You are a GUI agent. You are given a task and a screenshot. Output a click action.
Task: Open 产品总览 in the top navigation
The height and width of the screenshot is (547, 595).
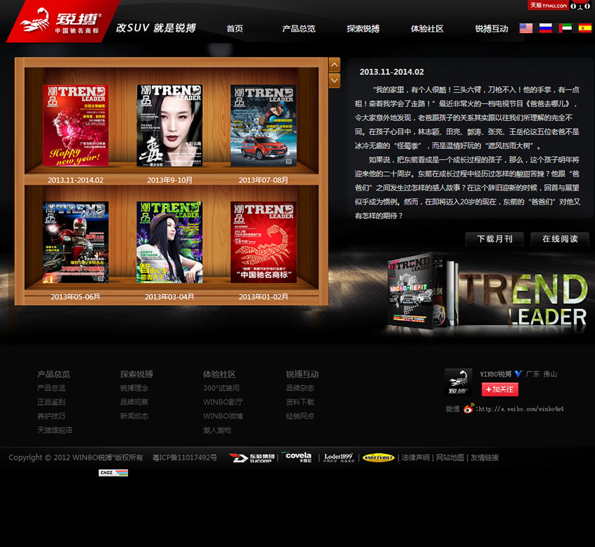(299, 29)
